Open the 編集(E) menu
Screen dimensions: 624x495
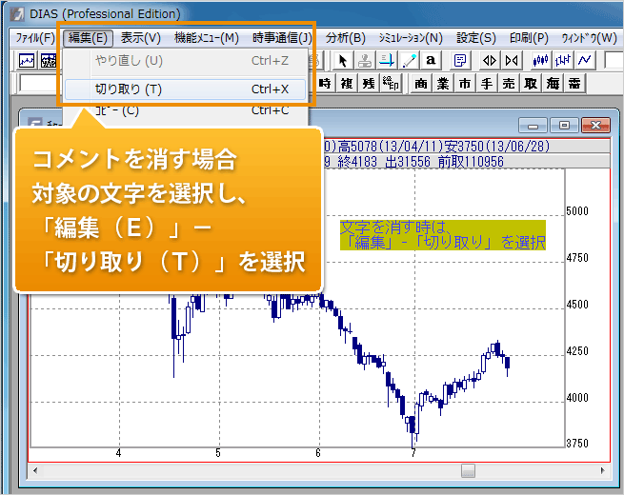(89, 38)
